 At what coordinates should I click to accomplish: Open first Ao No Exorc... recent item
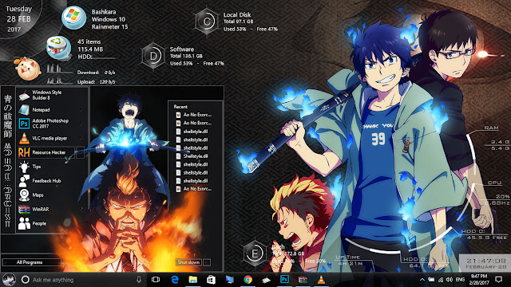tap(194, 115)
